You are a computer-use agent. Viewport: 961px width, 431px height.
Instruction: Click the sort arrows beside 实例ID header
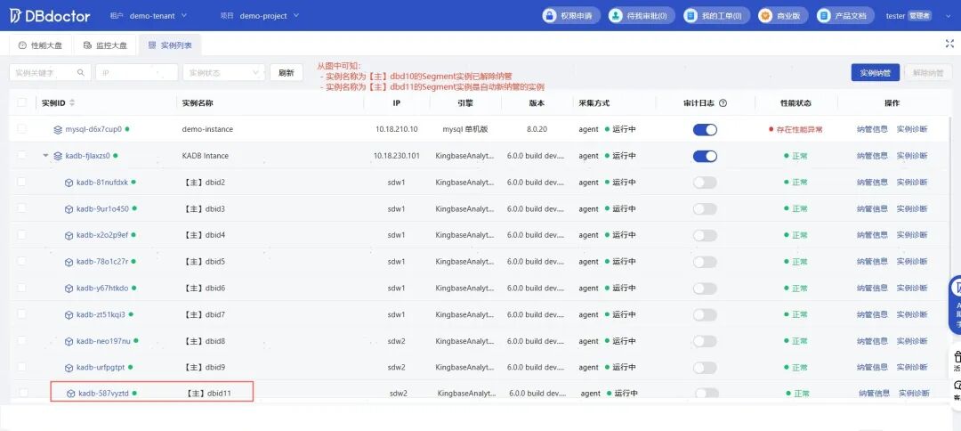pyautogui.click(x=72, y=103)
